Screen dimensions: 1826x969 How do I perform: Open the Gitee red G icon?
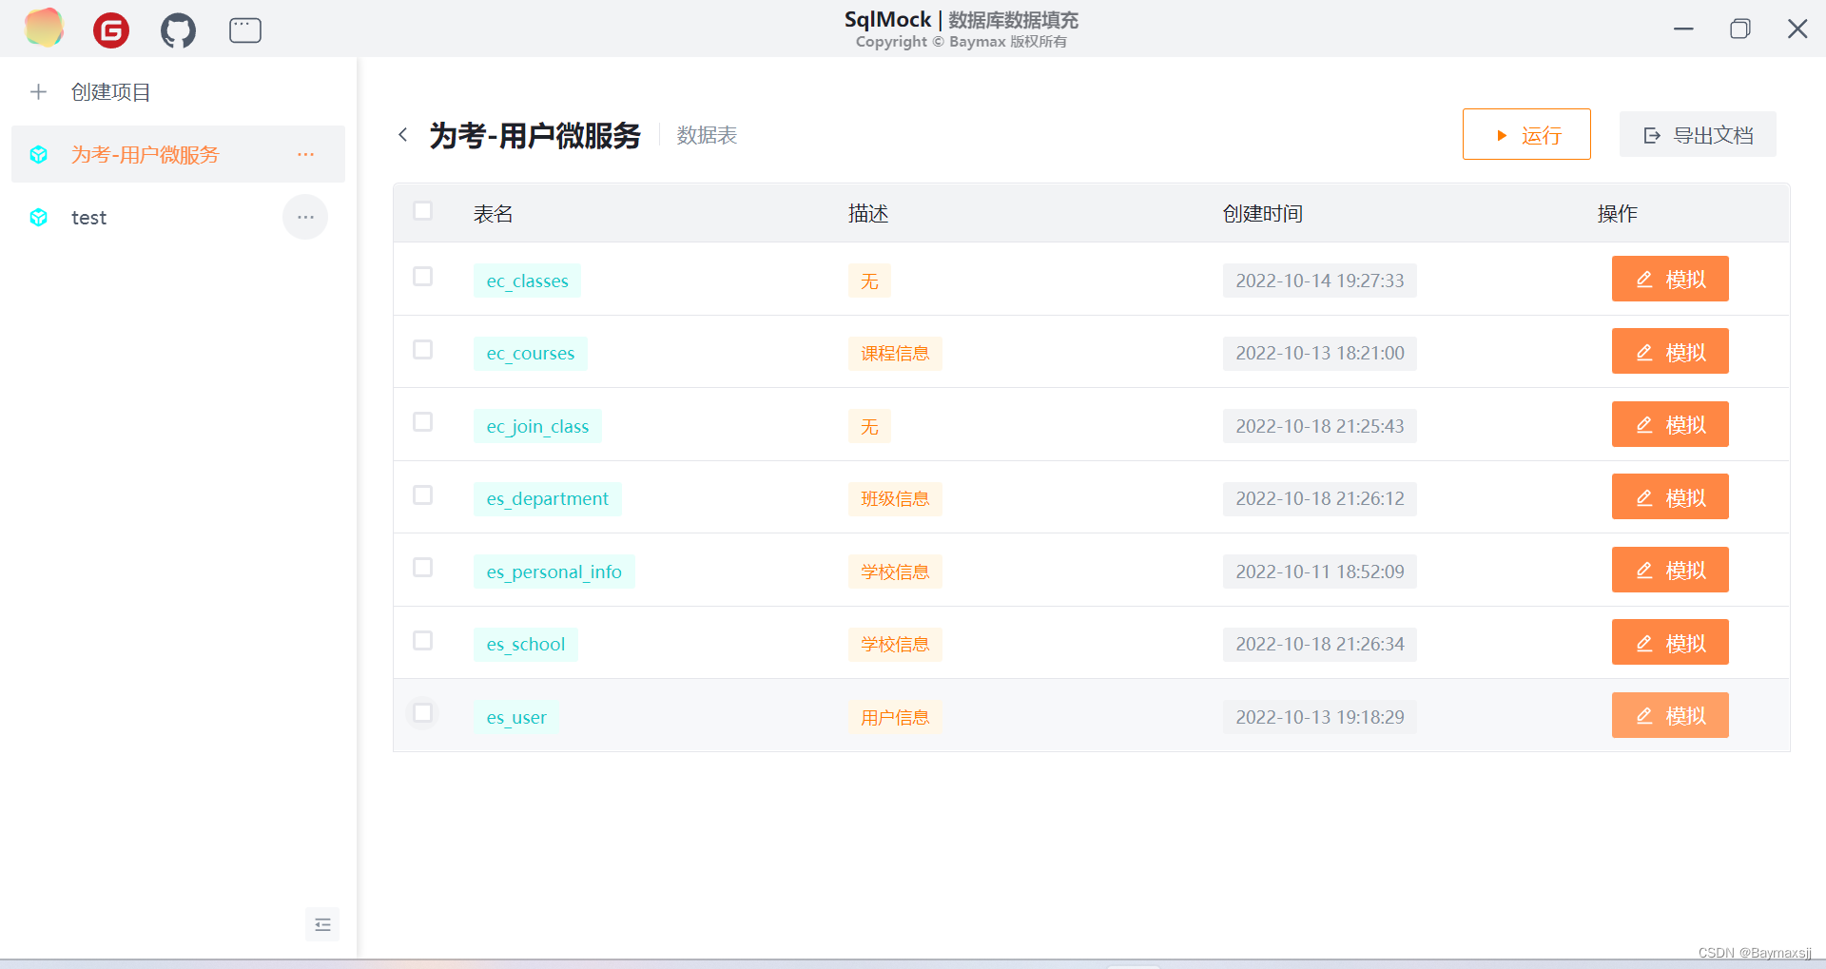(x=111, y=30)
